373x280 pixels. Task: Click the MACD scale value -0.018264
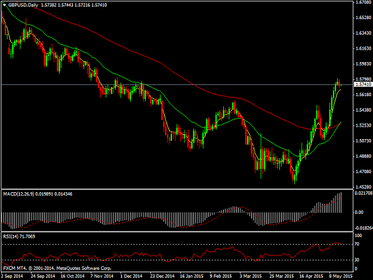point(363,228)
